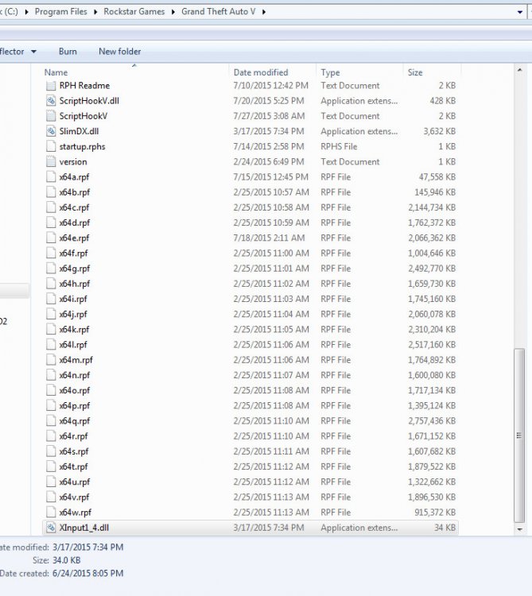
Task: Click the Program Files breadcrumb segment
Action: [61, 12]
